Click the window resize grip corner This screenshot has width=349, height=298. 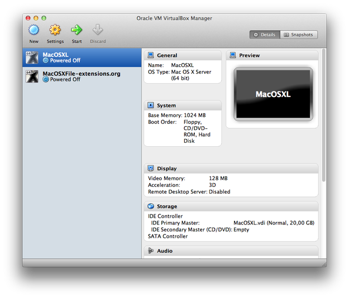point(324,264)
